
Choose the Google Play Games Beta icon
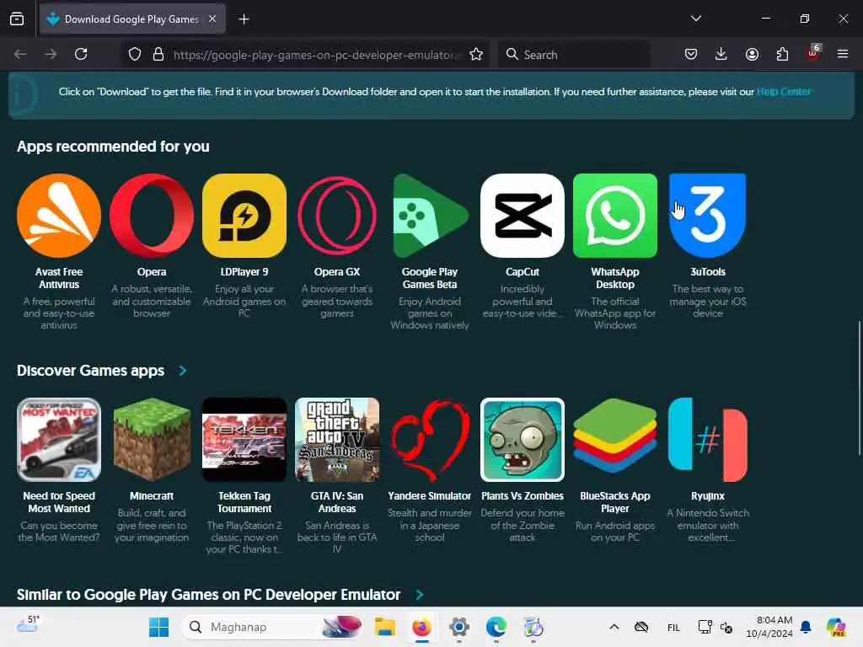pyautogui.click(x=430, y=216)
